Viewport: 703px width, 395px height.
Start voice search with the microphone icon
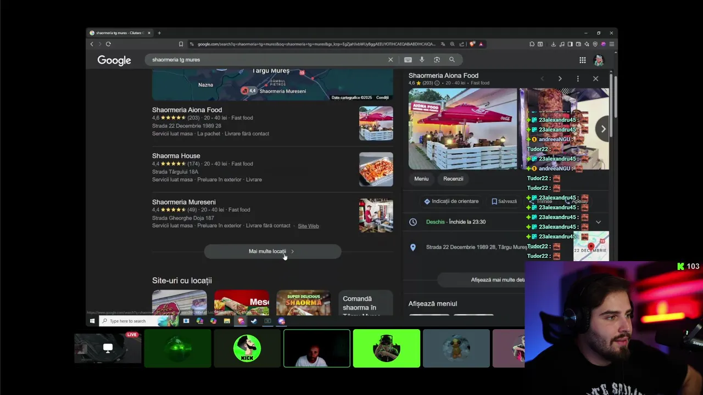[422, 59]
